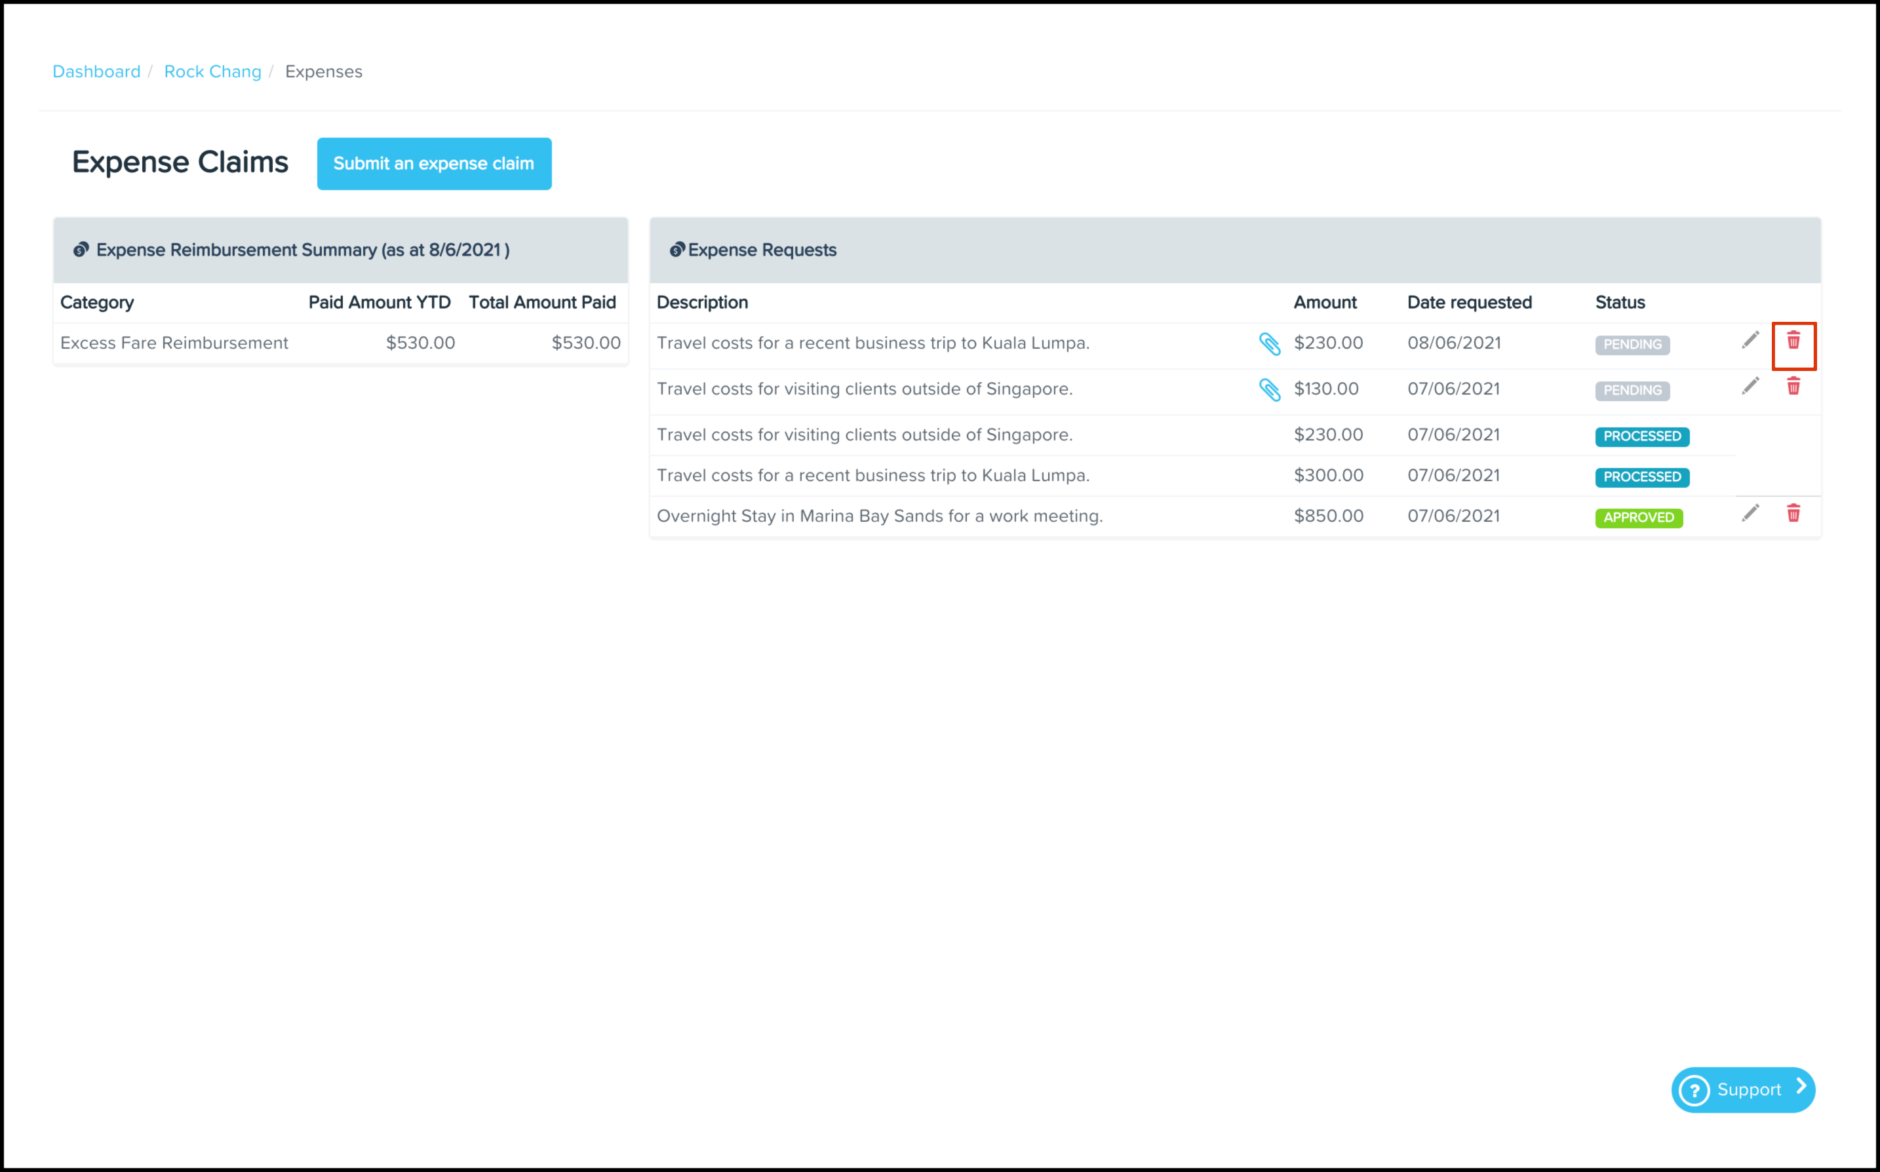Click the Date requested column header
Image resolution: width=1880 pixels, height=1172 pixels.
pyautogui.click(x=1469, y=302)
